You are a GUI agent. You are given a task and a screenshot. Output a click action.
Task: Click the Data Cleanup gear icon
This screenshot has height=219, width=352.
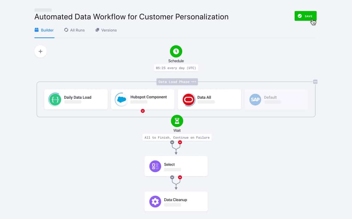154,201
